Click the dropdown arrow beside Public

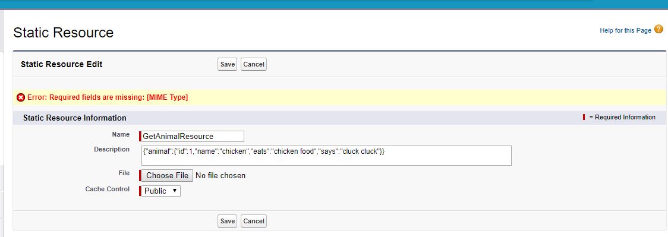[x=175, y=191]
